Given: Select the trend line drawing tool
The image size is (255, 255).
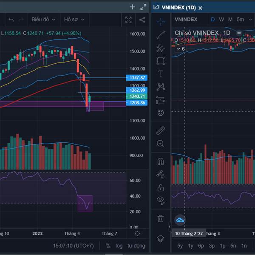Looking at the screenshot, I should click(161, 35).
